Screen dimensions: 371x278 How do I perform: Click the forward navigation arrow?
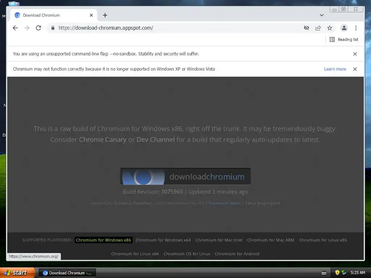[27, 28]
